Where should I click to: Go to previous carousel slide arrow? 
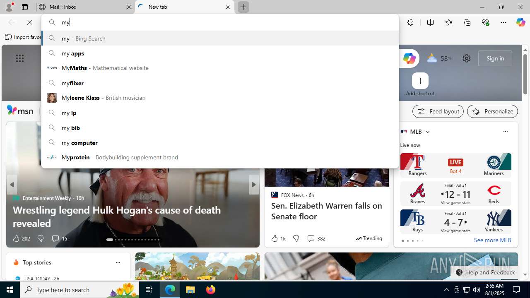pos(12,185)
